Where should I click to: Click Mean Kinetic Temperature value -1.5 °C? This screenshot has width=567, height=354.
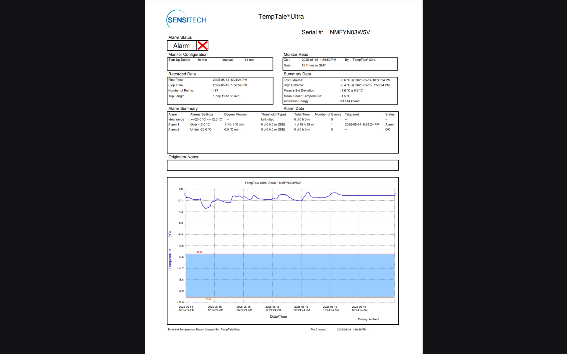point(345,96)
